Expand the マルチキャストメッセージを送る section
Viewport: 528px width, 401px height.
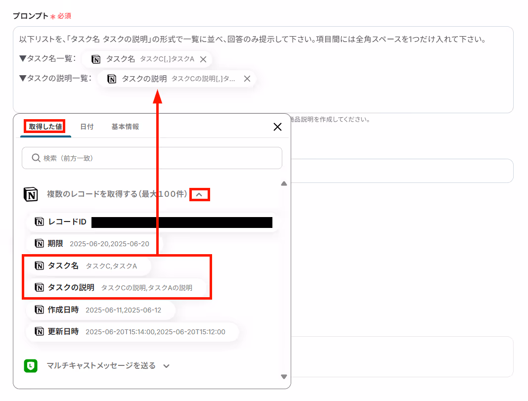click(x=166, y=366)
